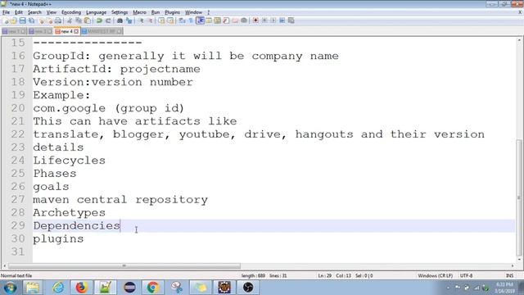Screen dimensions: 524x295
Task: Switch to the MANIFEST.MF tab
Action: [102, 31]
